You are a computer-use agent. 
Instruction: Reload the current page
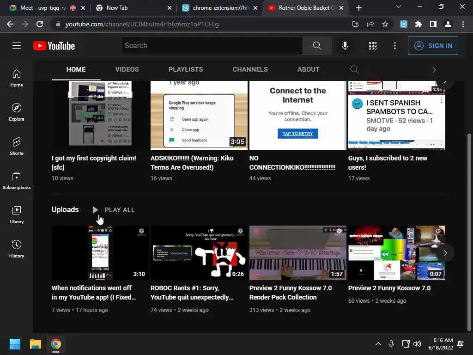click(x=40, y=24)
